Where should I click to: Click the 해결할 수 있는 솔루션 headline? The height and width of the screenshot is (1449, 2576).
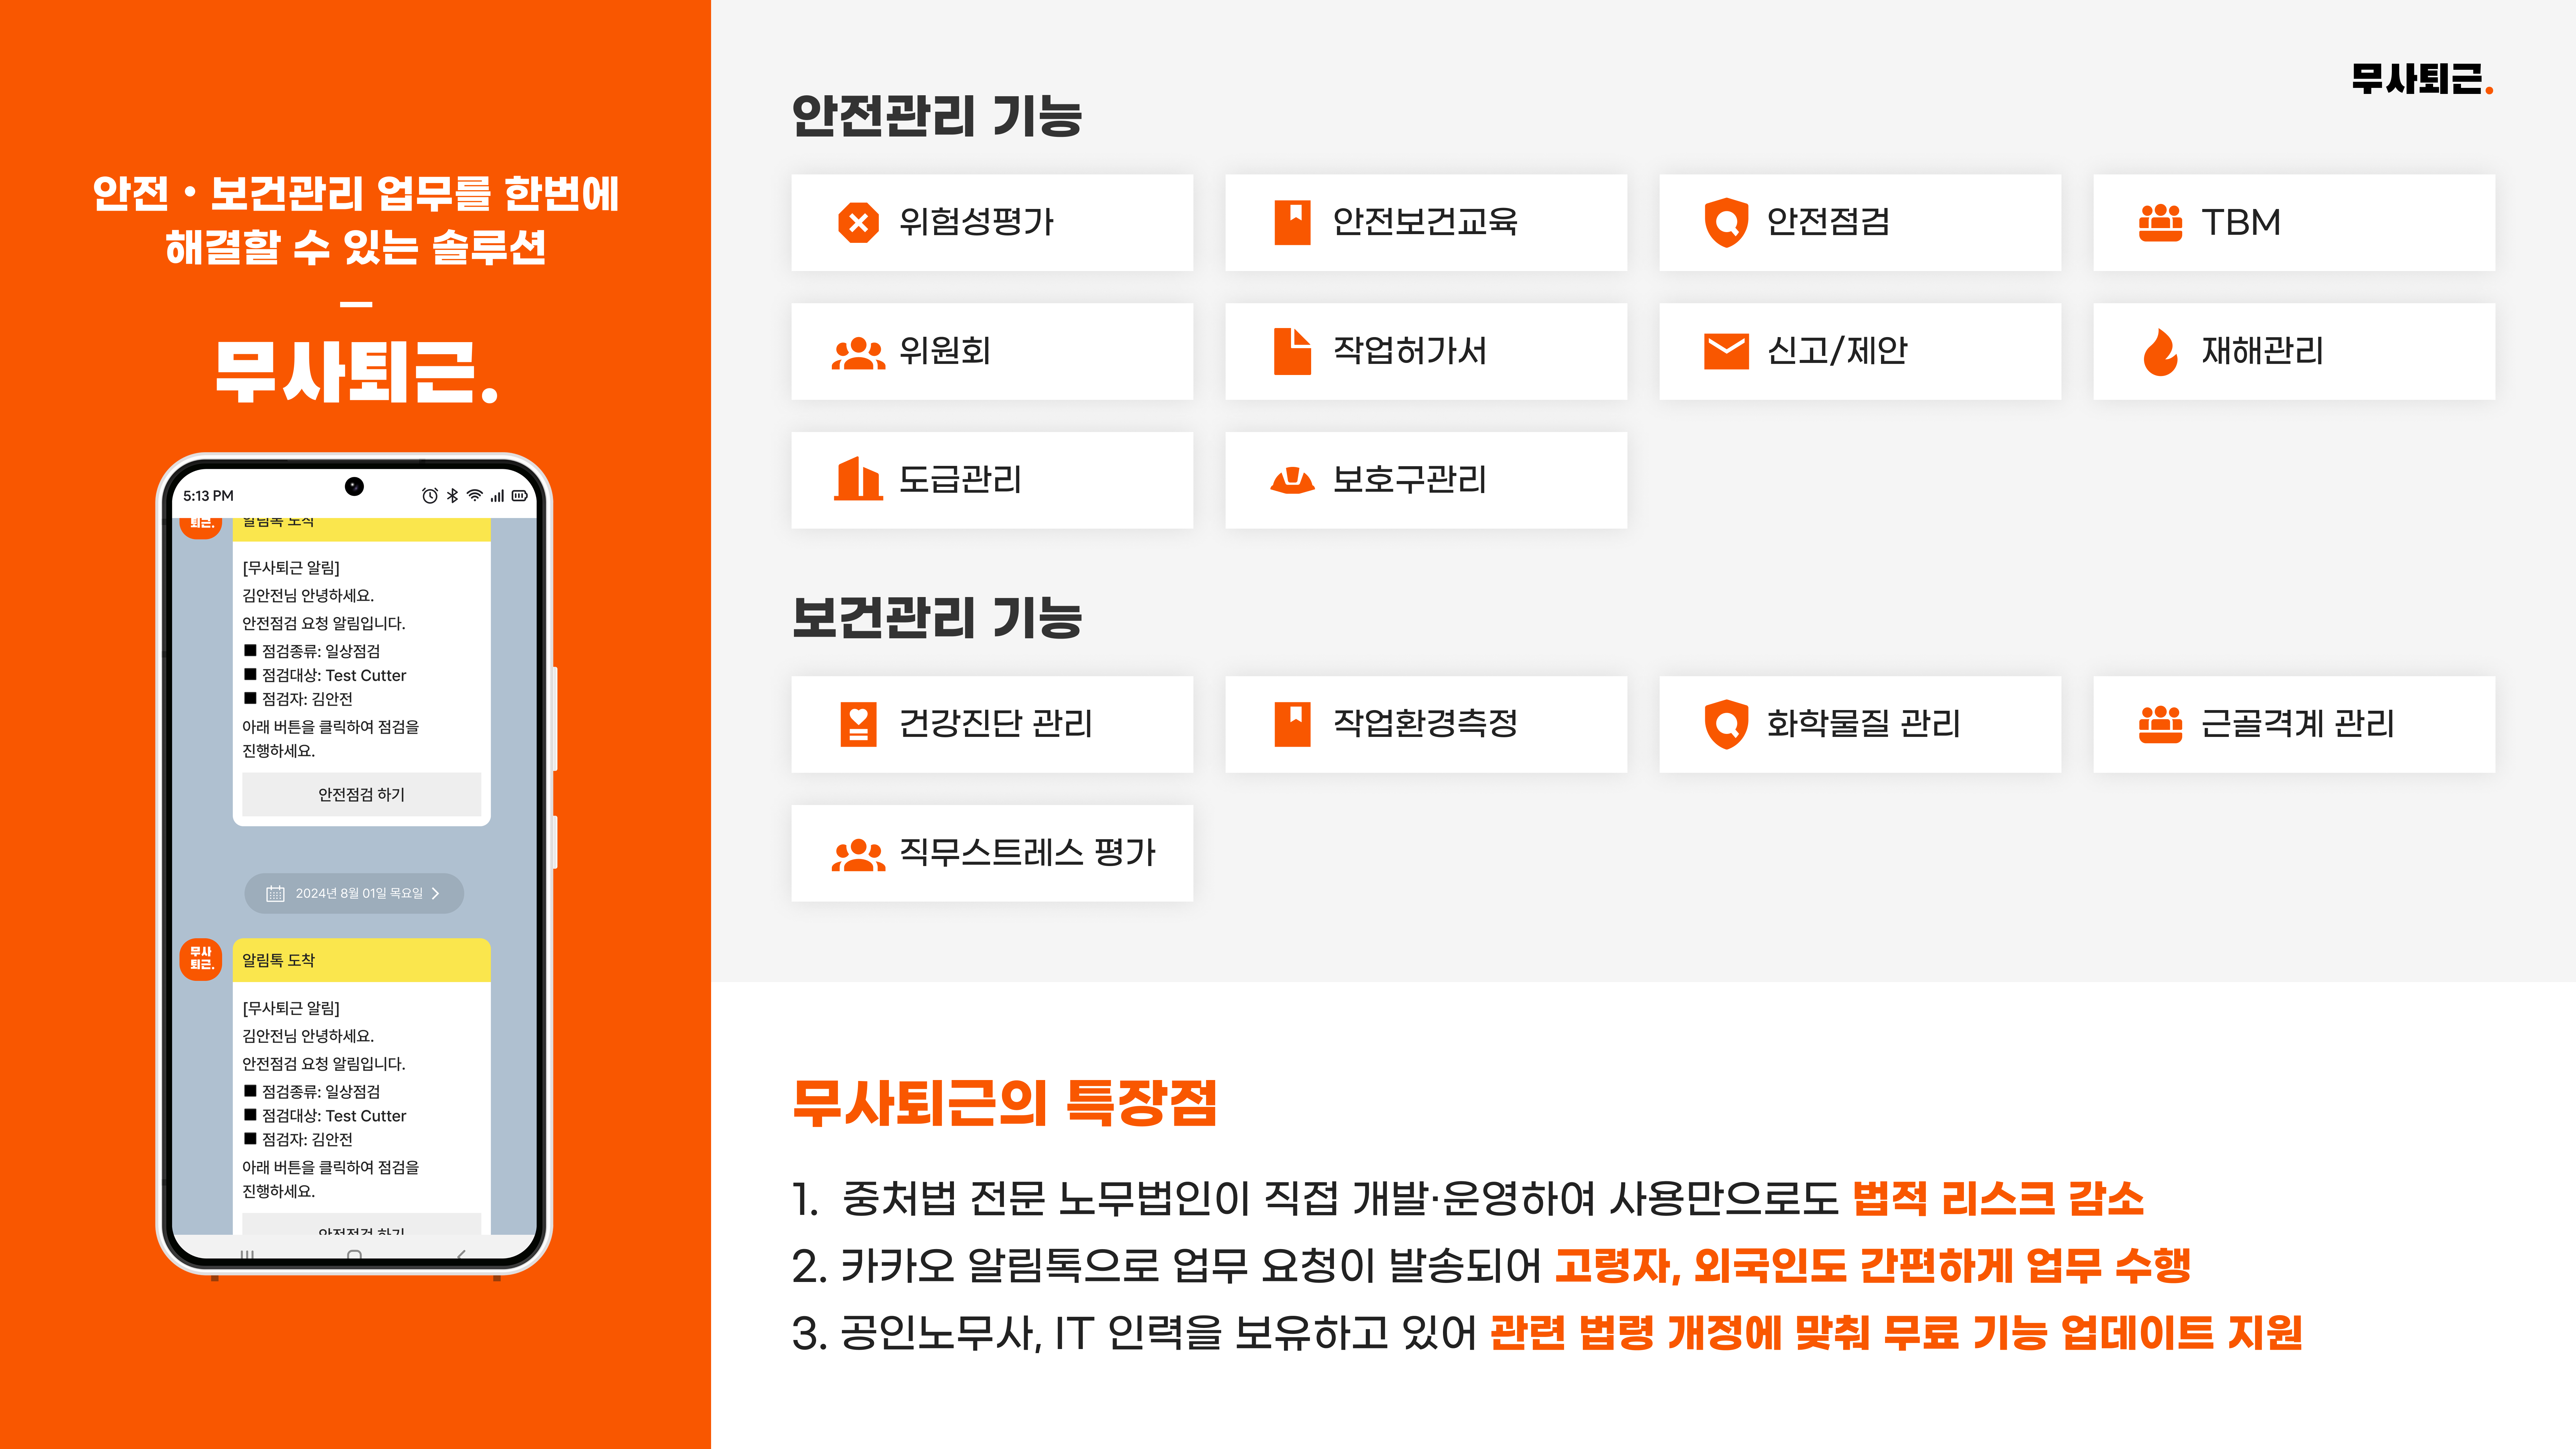coord(356,248)
